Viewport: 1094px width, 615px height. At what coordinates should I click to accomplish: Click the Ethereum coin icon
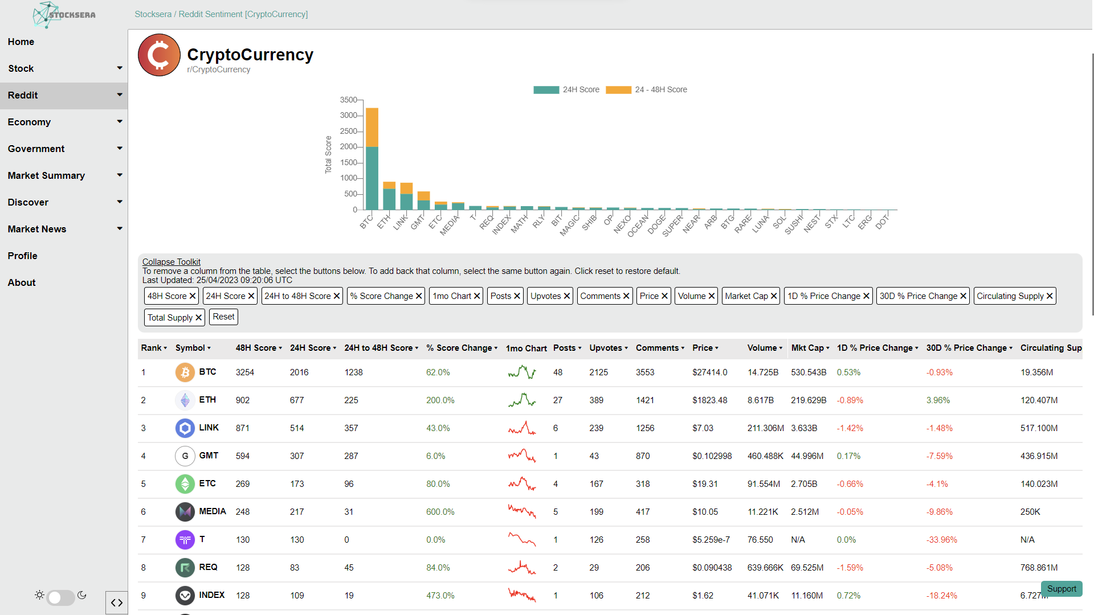pos(185,400)
